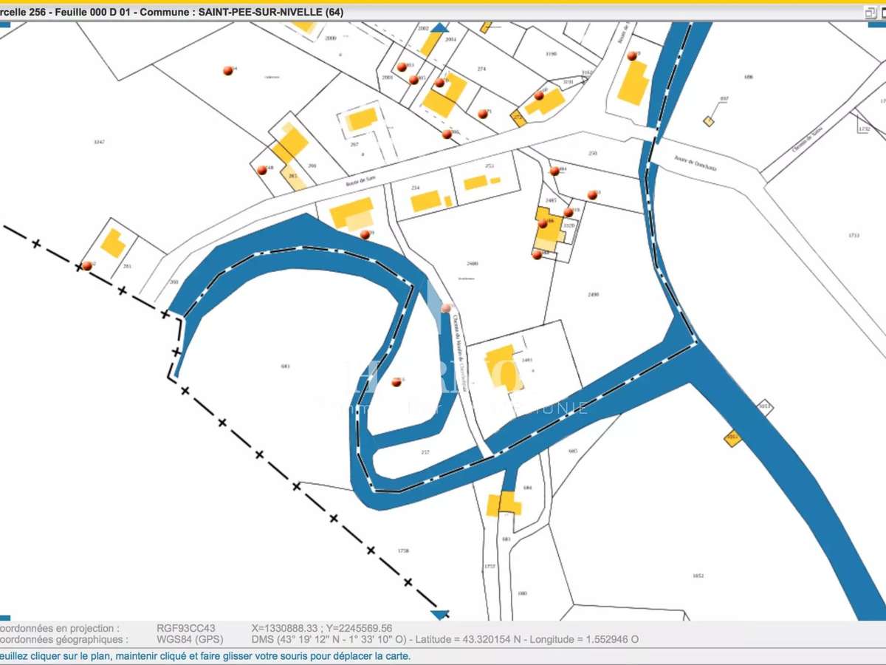Click the yellow building on parcel 261
Viewport: 886px width, 665px height.
(x=113, y=242)
